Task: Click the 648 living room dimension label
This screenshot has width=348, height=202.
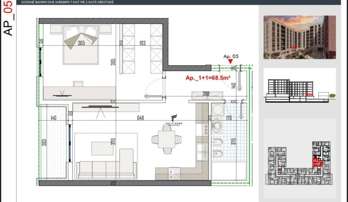Action: [x=140, y=118]
